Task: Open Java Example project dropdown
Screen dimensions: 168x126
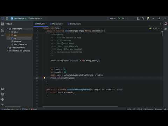Action: tap(19, 19)
